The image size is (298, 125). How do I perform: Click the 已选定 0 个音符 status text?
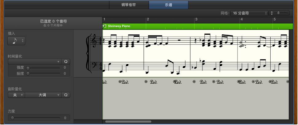click(x=53, y=21)
